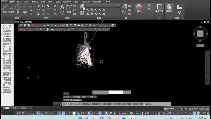Toggle object snap tracking in status bar
This screenshot has width=211, height=119.
[59, 113]
